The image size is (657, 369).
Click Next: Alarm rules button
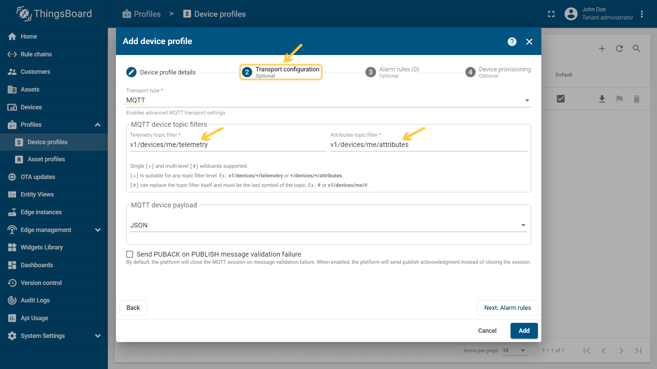[507, 308]
